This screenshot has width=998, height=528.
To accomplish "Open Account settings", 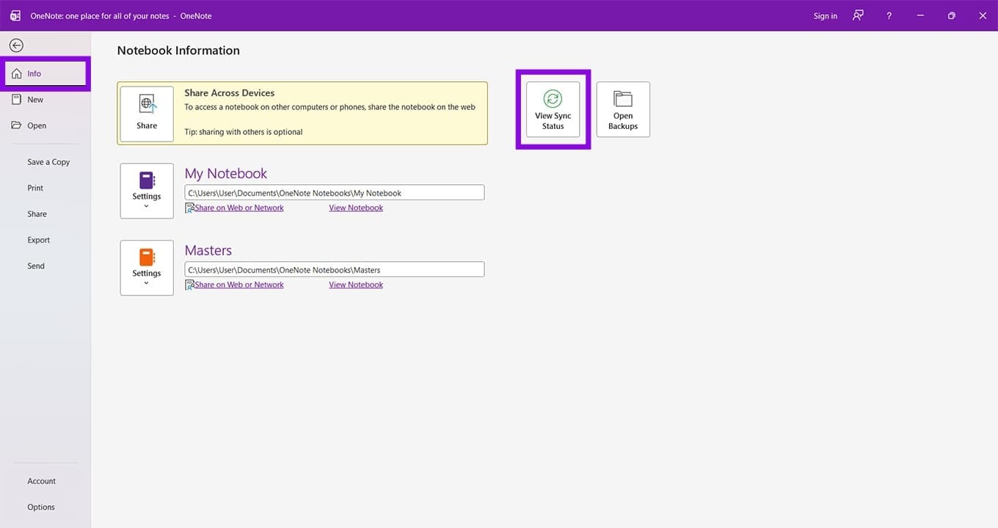I will 42,481.
